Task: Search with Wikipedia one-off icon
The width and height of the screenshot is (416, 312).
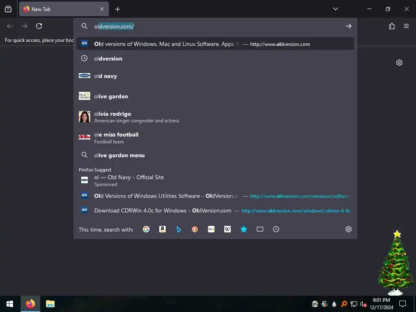Action: point(227,229)
